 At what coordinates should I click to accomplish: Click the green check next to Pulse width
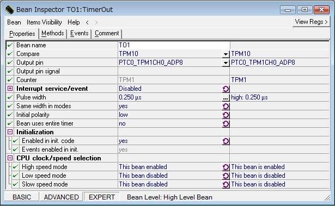[x=10, y=97]
